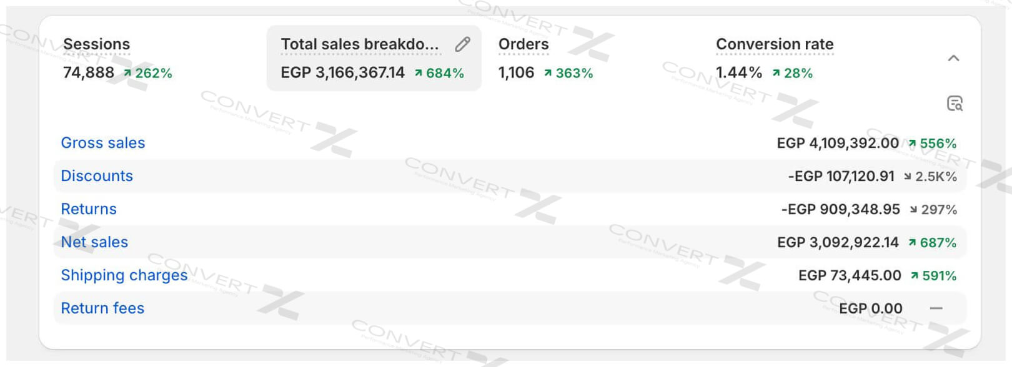Image resolution: width=1012 pixels, height=367 pixels.
Task: Click the Shipping charges link
Action: [x=124, y=275]
